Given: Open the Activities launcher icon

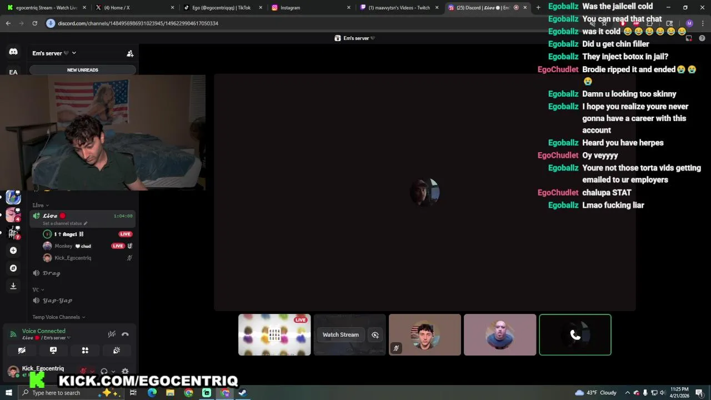Looking at the screenshot, I should pos(85,351).
